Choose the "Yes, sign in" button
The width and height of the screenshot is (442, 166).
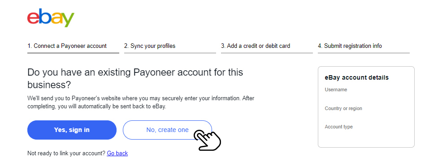click(x=72, y=130)
